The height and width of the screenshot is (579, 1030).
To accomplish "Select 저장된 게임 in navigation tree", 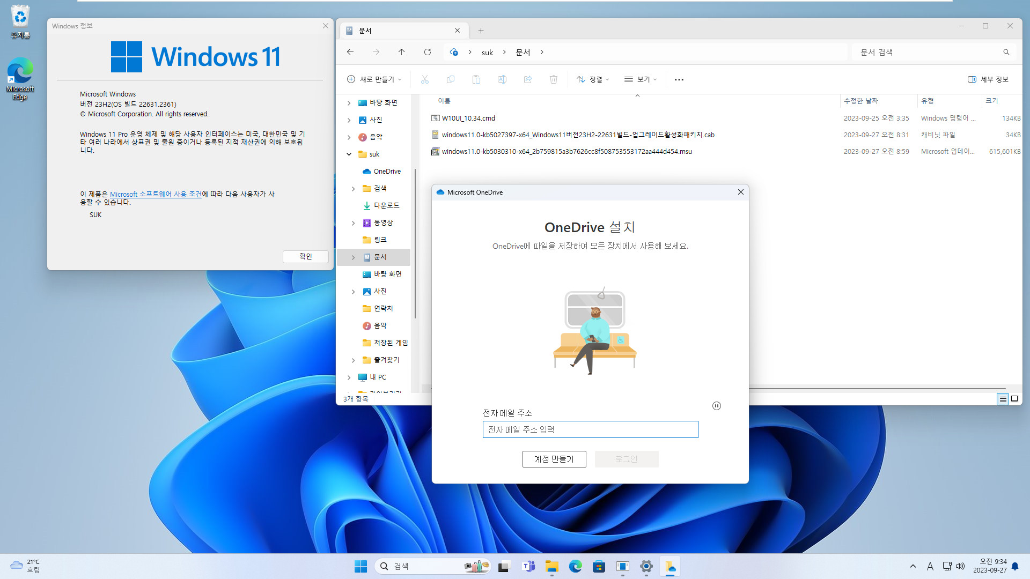I will coord(385,343).
